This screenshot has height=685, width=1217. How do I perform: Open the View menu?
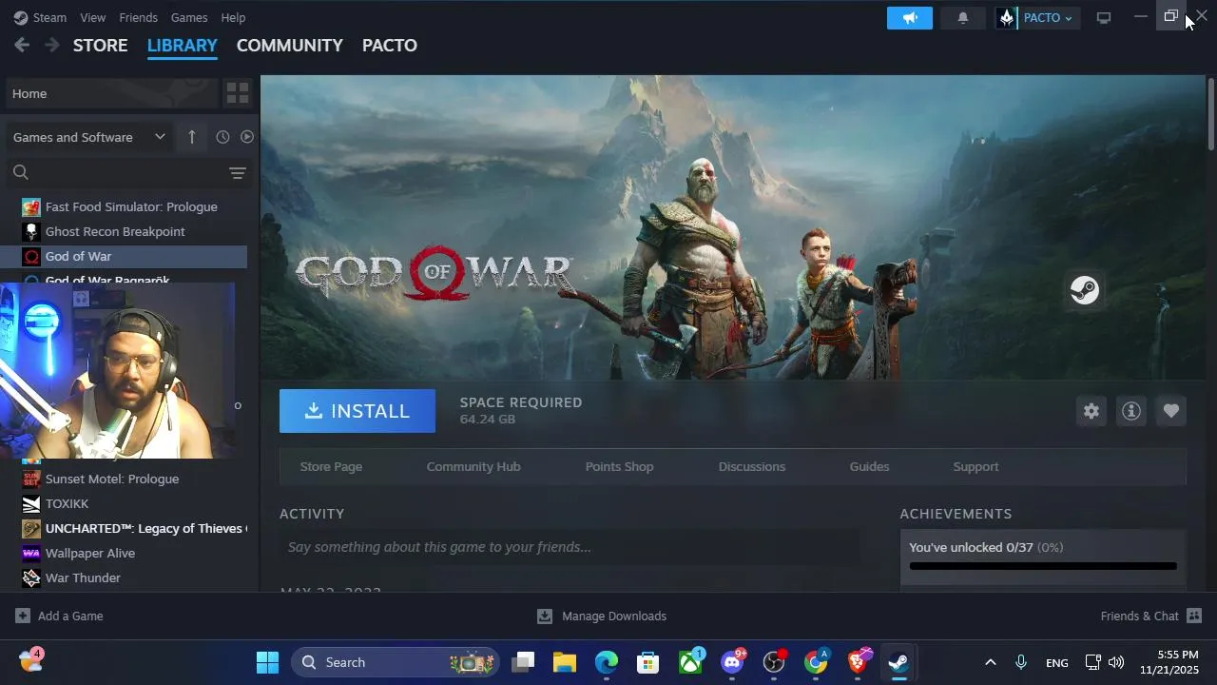click(x=93, y=17)
